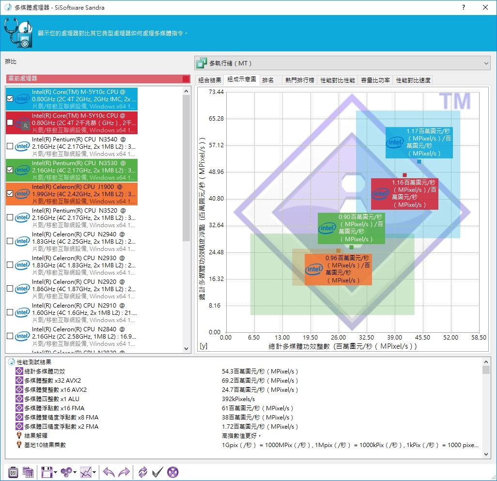
Task: Click the lightbulb icon beside 基地10結果乘數
Action: point(19,445)
